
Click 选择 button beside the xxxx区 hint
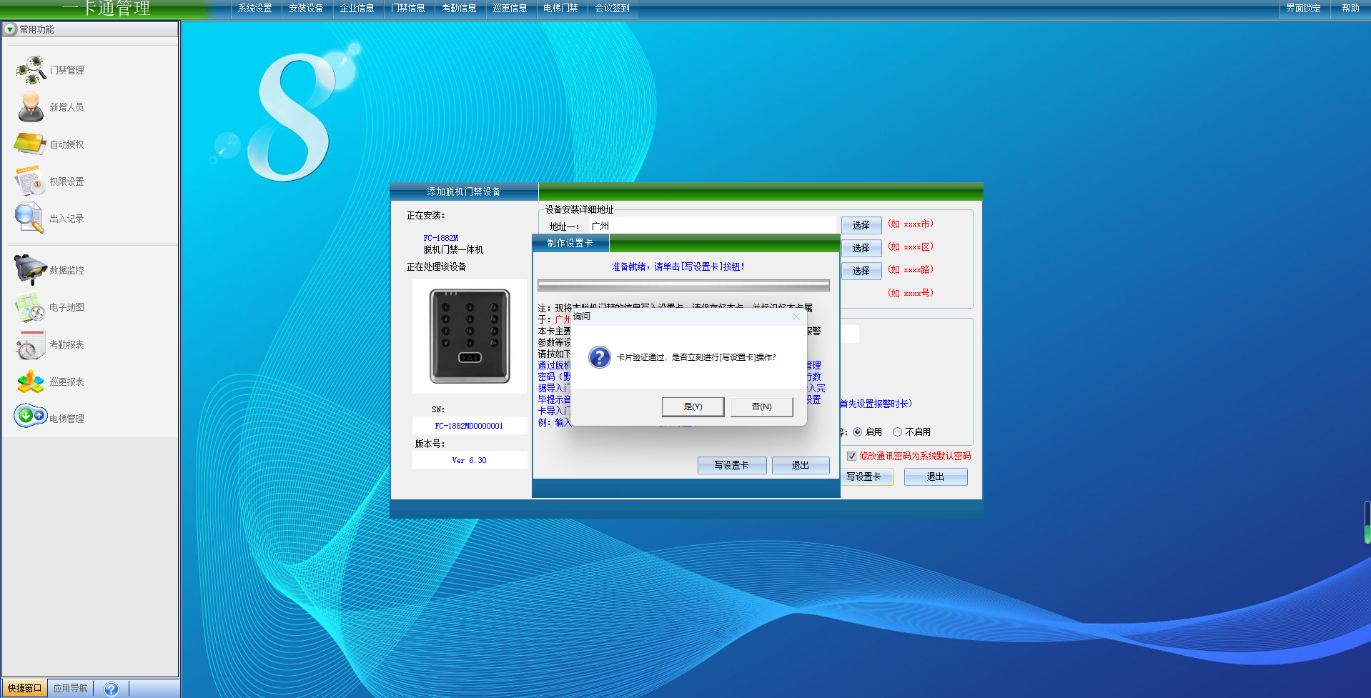point(861,248)
